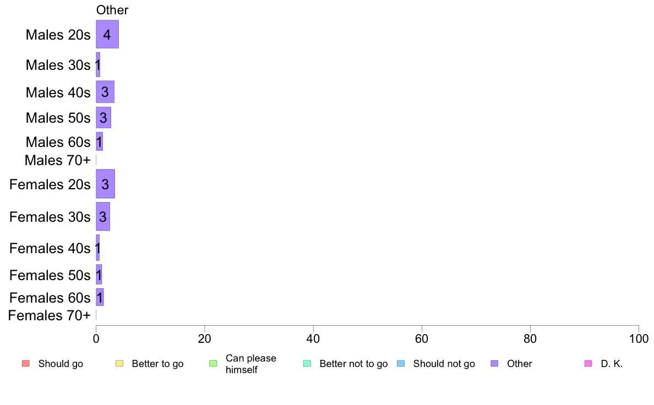The width and height of the screenshot is (654, 405).
Task: Click the blue Should not go swatch
Action: [x=401, y=363]
